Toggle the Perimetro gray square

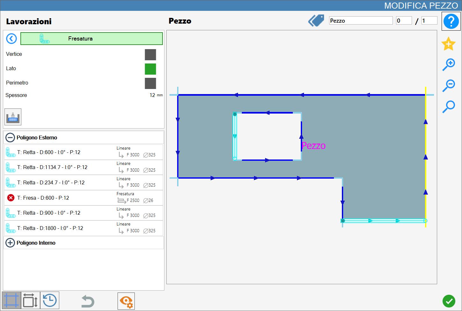click(x=150, y=83)
